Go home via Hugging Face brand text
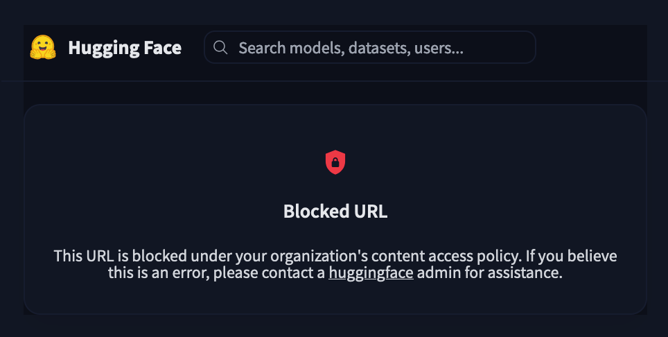The height and width of the screenshot is (337, 668). [x=125, y=48]
